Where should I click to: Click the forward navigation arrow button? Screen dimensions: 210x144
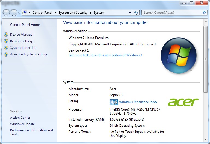point(14,13)
